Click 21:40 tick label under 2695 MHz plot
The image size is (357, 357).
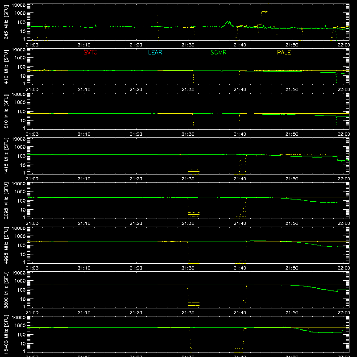click(x=240, y=224)
